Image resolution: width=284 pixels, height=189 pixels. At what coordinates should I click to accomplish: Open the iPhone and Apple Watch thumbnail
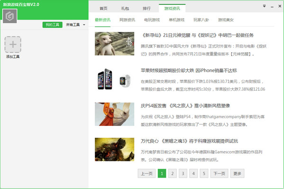click(114, 79)
